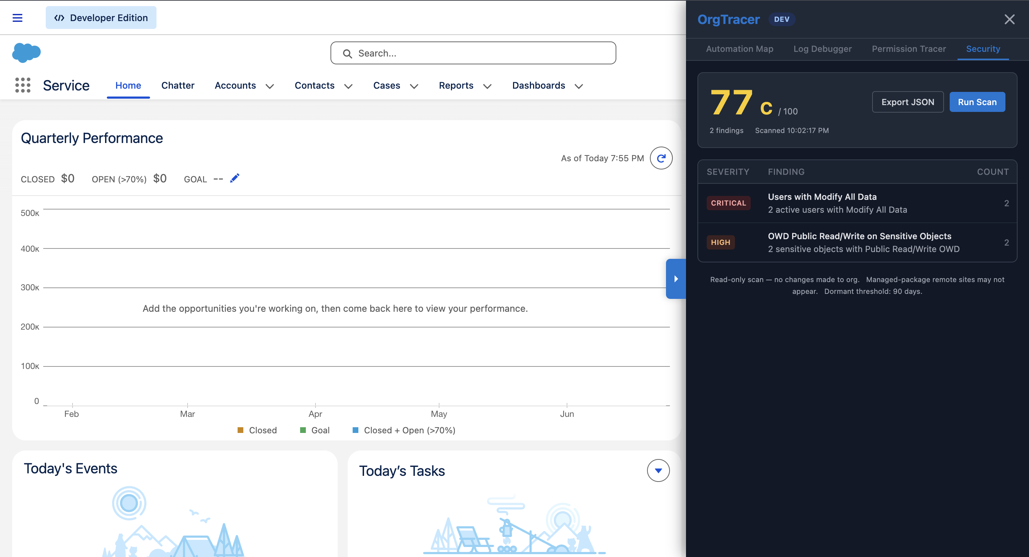Toggle the Goal legend item
This screenshot has width=1029, height=557.
(315, 430)
